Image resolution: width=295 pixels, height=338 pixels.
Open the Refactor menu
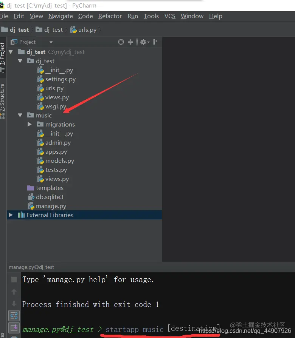pyautogui.click(x=110, y=16)
